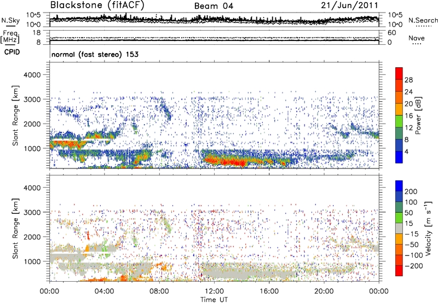Click the "12:00" time tick label
Viewport: 438px width, 303px height.
[214, 292]
